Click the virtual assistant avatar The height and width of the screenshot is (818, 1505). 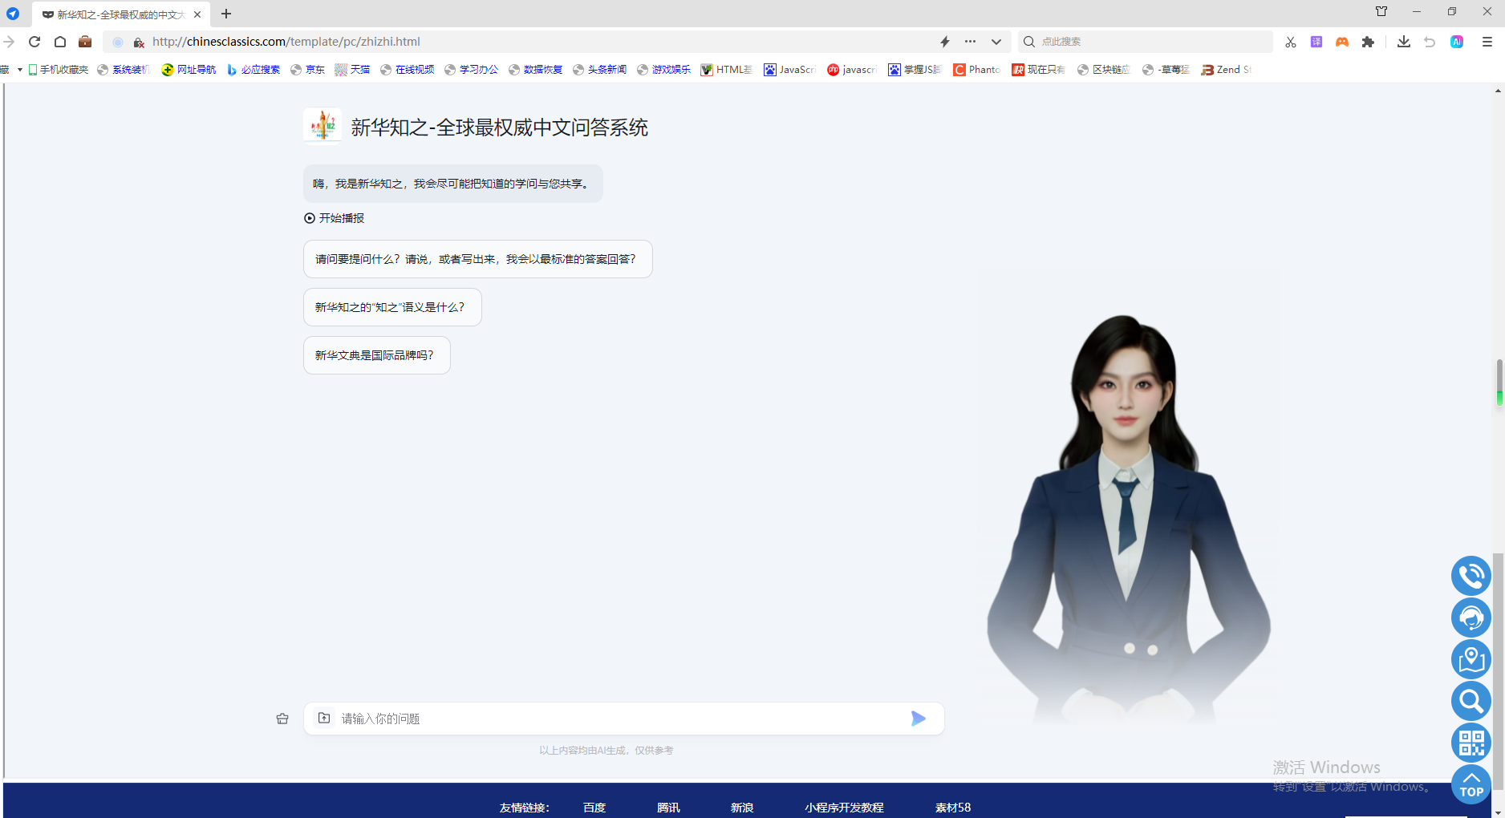[x=1130, y=521]
